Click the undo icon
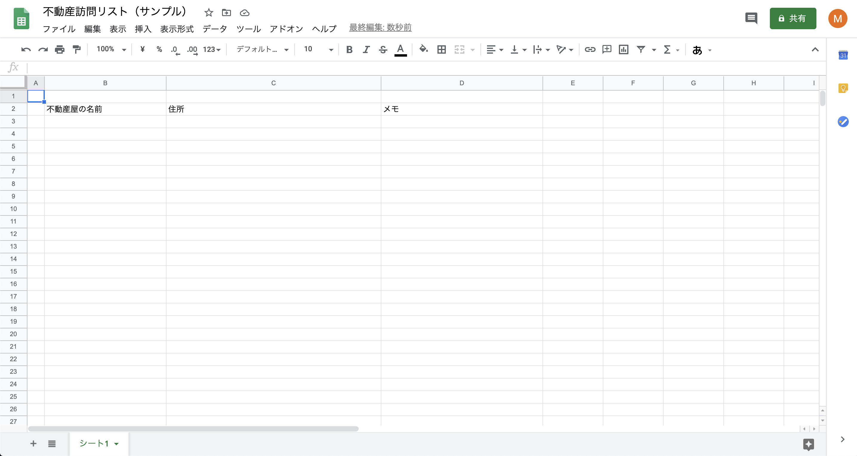 tap(26, 50)
